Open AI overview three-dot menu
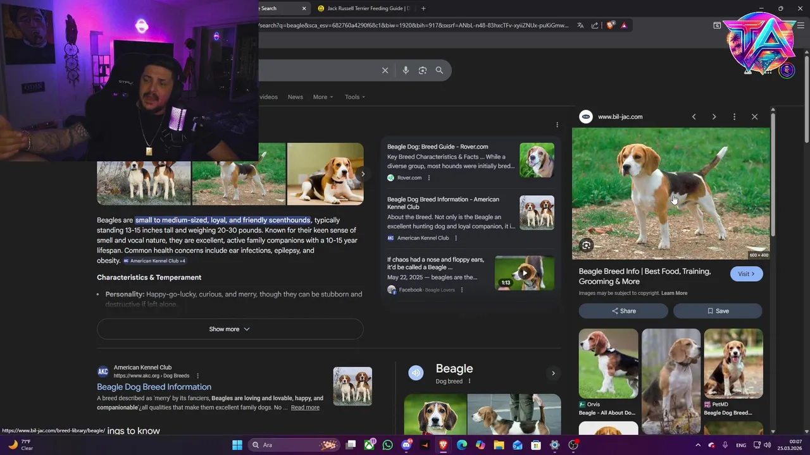Screen dimensions: 810x455 pyautogui.click(x=557, y=124)
